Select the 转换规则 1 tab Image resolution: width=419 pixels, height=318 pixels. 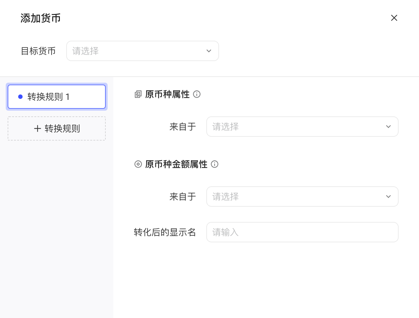click(x=57, y=97)
